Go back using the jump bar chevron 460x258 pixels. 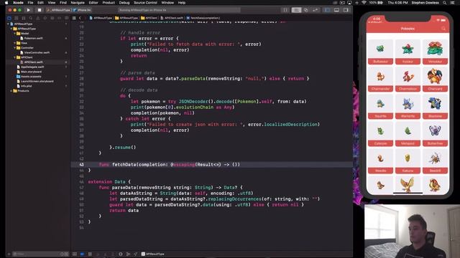[x=80, y=18]
